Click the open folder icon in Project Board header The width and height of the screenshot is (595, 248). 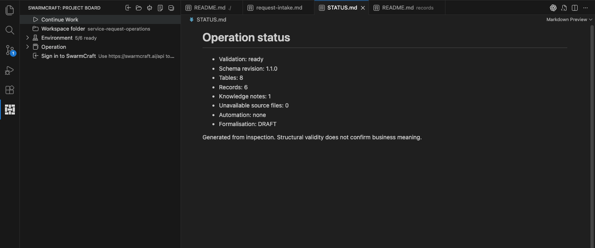[139, 8]
